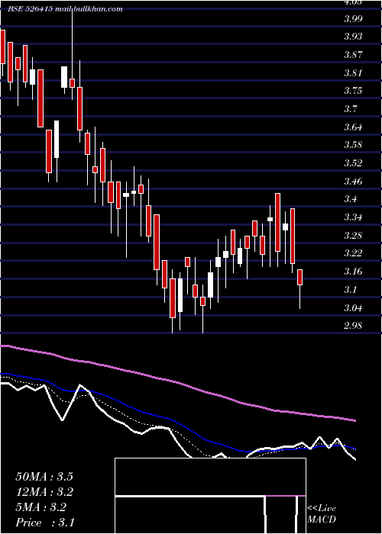Click the 3.52 price axis label

(353, 163)
